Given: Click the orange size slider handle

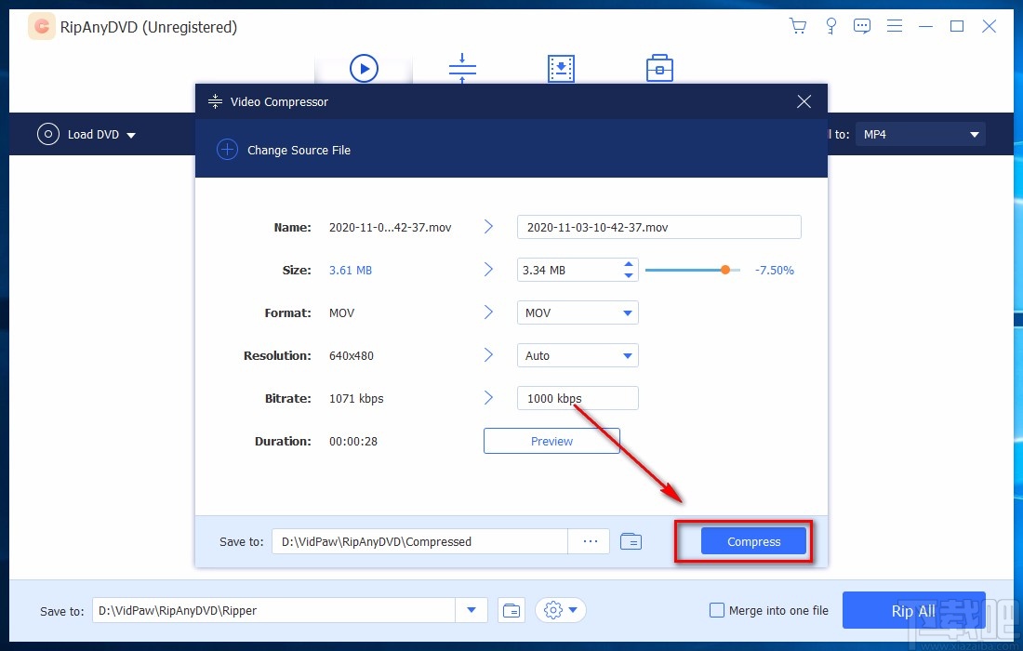Looking at the screenshot, I should (x=724, y=270).
